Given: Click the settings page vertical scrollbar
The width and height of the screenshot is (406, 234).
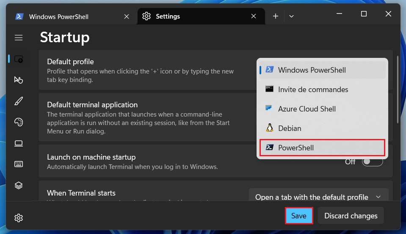Looking at the screenshot, I should pos(398,89).
